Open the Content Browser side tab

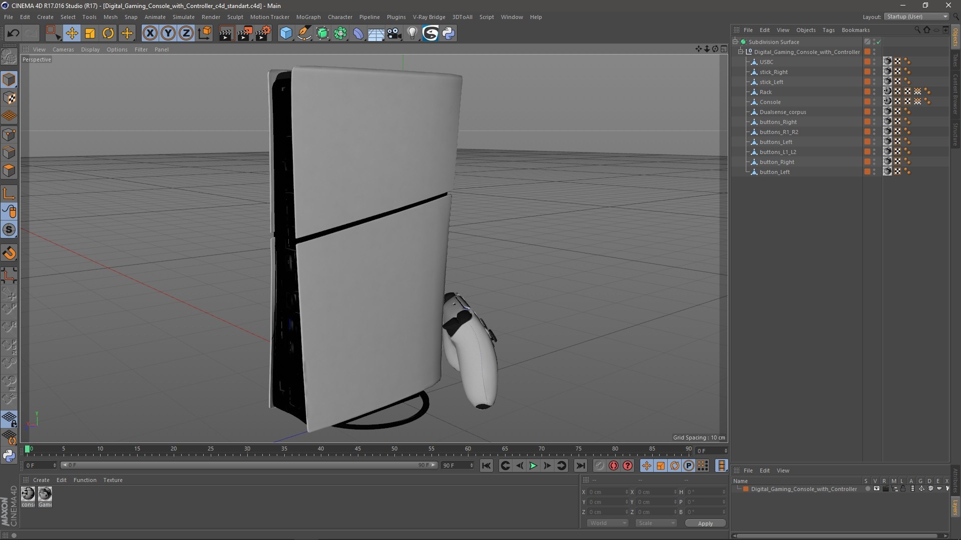click(955, 94)
